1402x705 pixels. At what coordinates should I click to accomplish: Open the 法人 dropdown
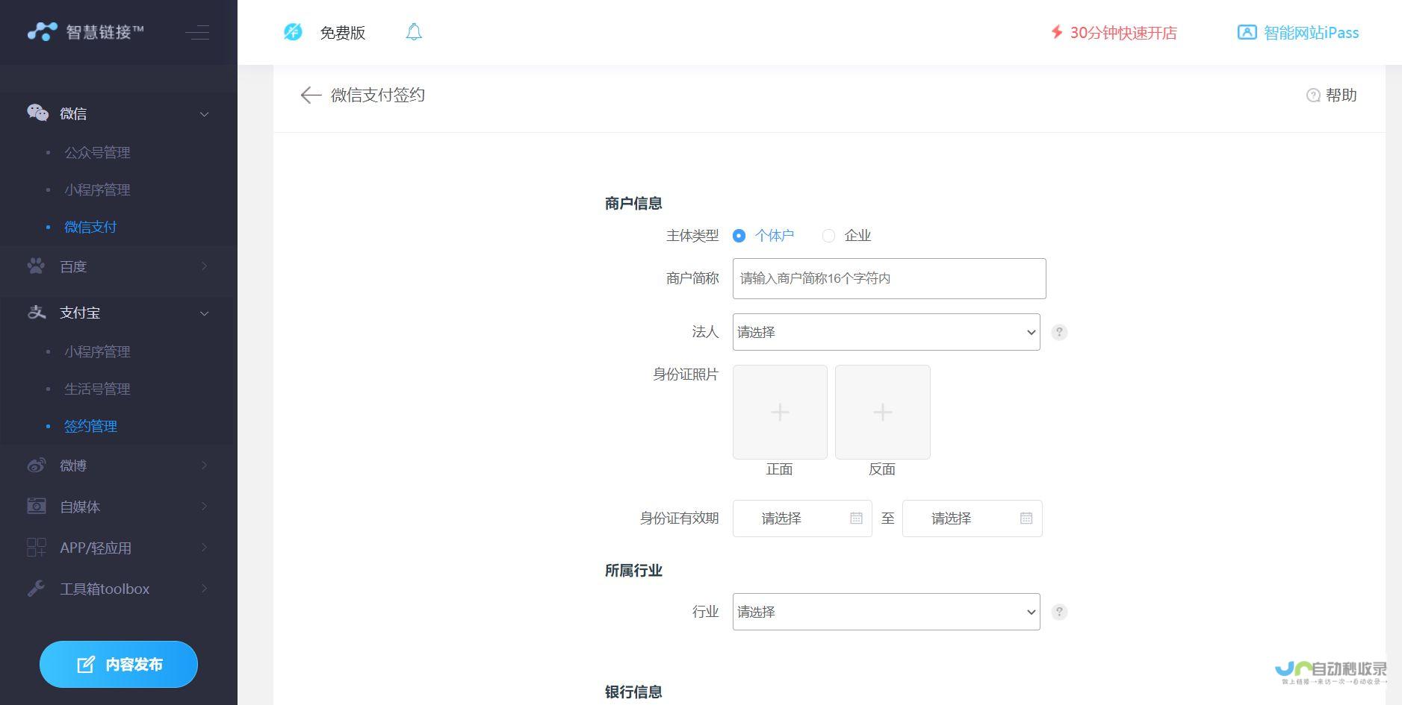886,332
